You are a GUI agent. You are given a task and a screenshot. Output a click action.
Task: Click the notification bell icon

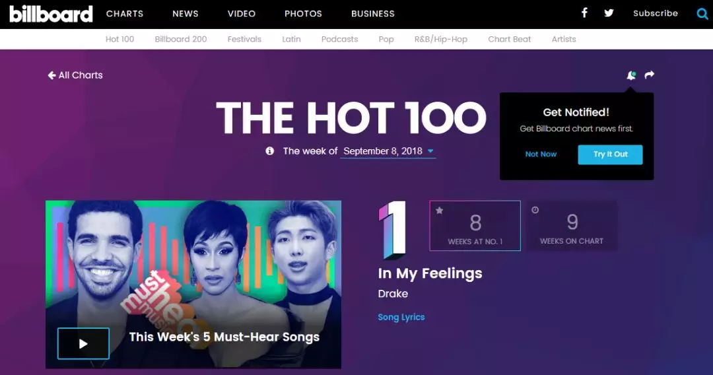[x=631, y=75]
